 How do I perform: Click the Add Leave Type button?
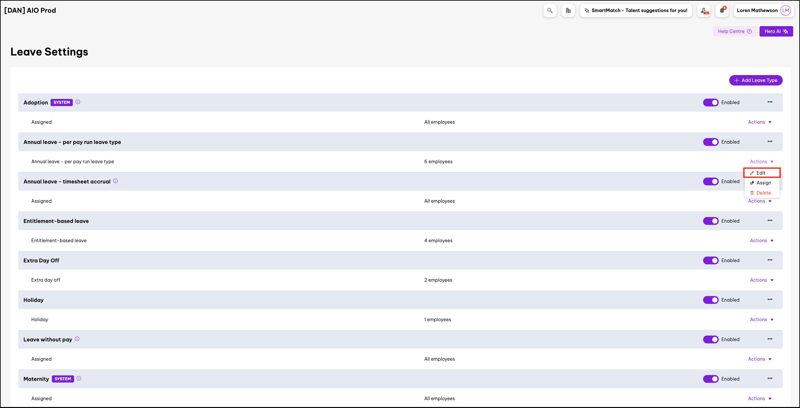pyautogui.click(x=756, y=80)
